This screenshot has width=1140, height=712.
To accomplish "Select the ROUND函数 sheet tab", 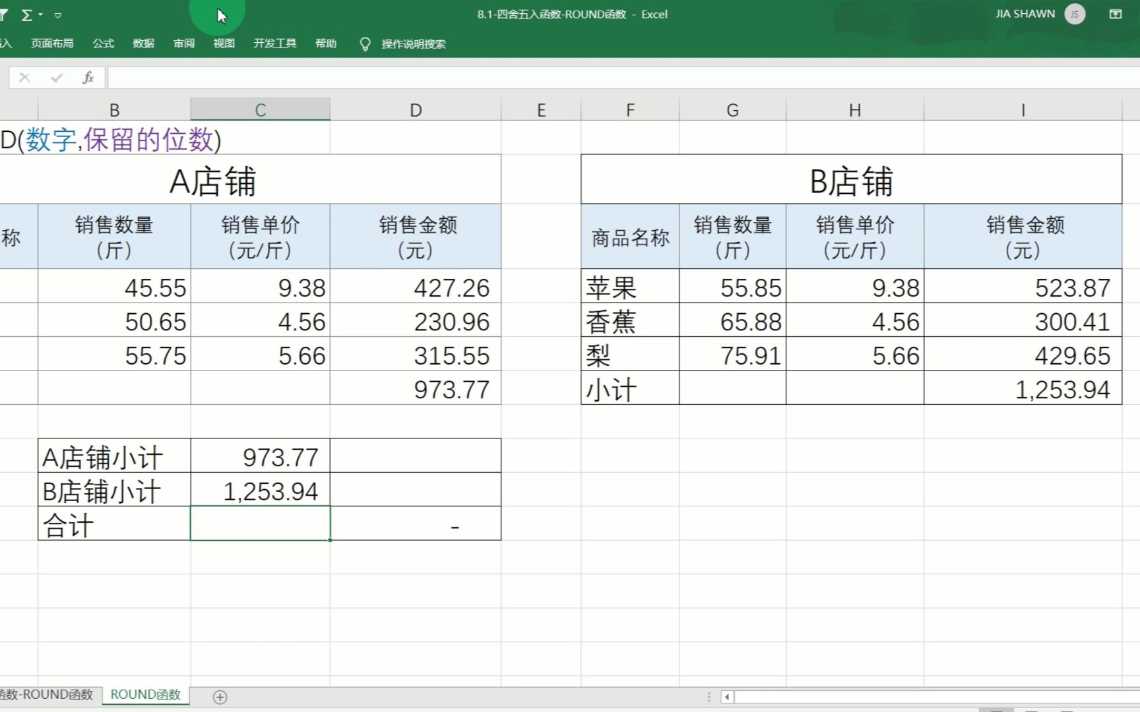I will (x=144, y=694).
